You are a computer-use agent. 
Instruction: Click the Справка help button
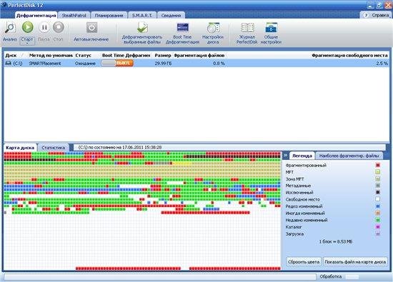coord(376,15)
